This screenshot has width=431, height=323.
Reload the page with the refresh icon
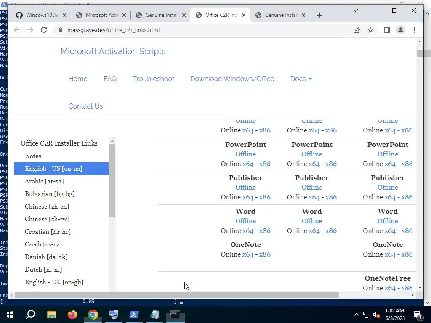coord(44,30)
